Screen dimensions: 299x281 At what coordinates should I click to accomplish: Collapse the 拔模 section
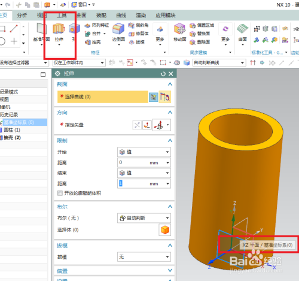click(170, 245)
